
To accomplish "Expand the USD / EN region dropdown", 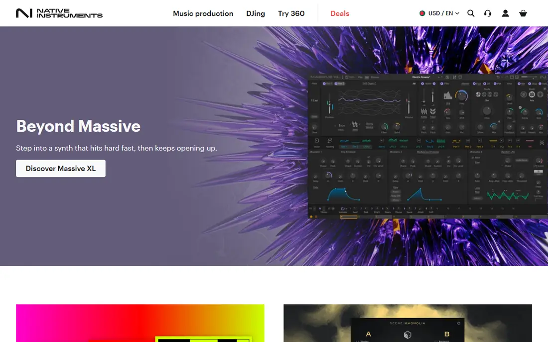I will [x=439, y=13].
